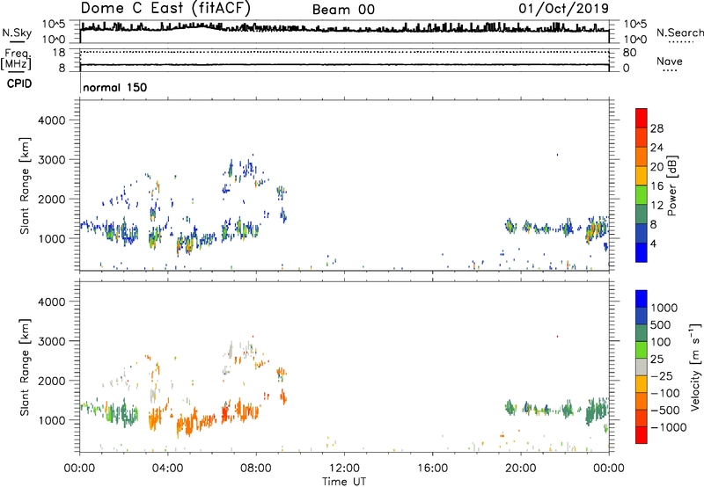Click the isolated blue point near 3000 km, power panel
Viewport: 704px width, 487px height.
tap(557, 155)
